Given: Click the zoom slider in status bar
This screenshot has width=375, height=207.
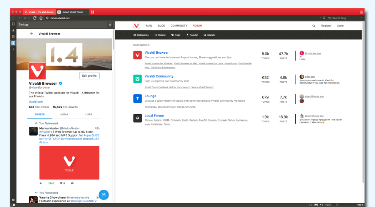Looking at the screenshot, I should [344, 205].
